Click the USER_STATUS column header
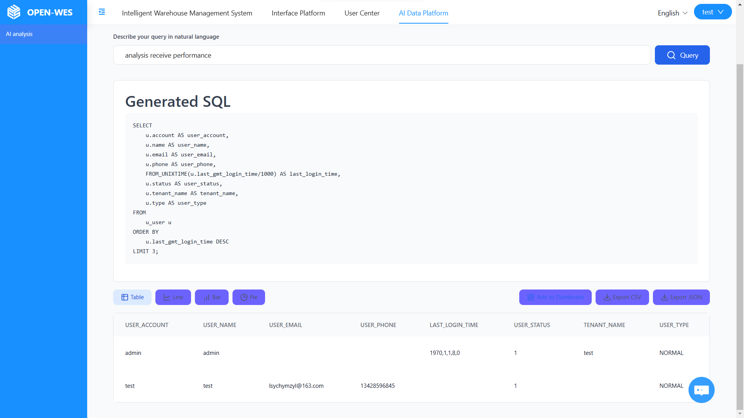Image resolution: width=744 pixels, height=418 pixels. pyautogui.click(x=532, y=325)
